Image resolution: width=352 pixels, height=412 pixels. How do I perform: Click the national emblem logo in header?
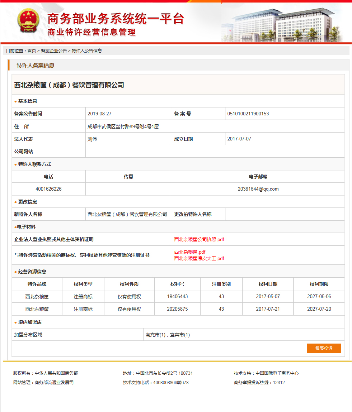tap(28, 21)
